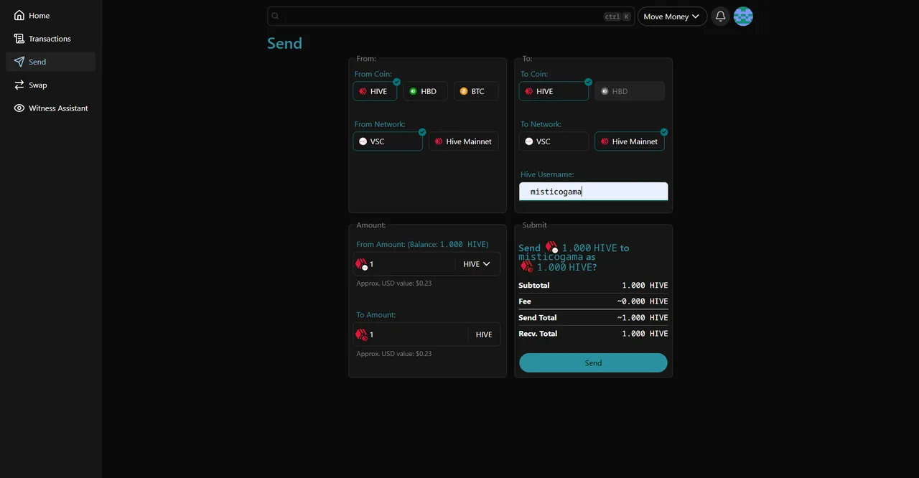Open the Send page from the sidebar
The width and height of the screenshot is (919, 478).
coord(50,62)
